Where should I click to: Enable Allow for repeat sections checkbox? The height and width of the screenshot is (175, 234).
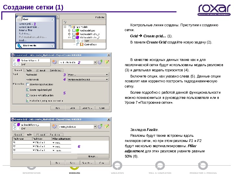pyautogui.click(x=28, y=84)
